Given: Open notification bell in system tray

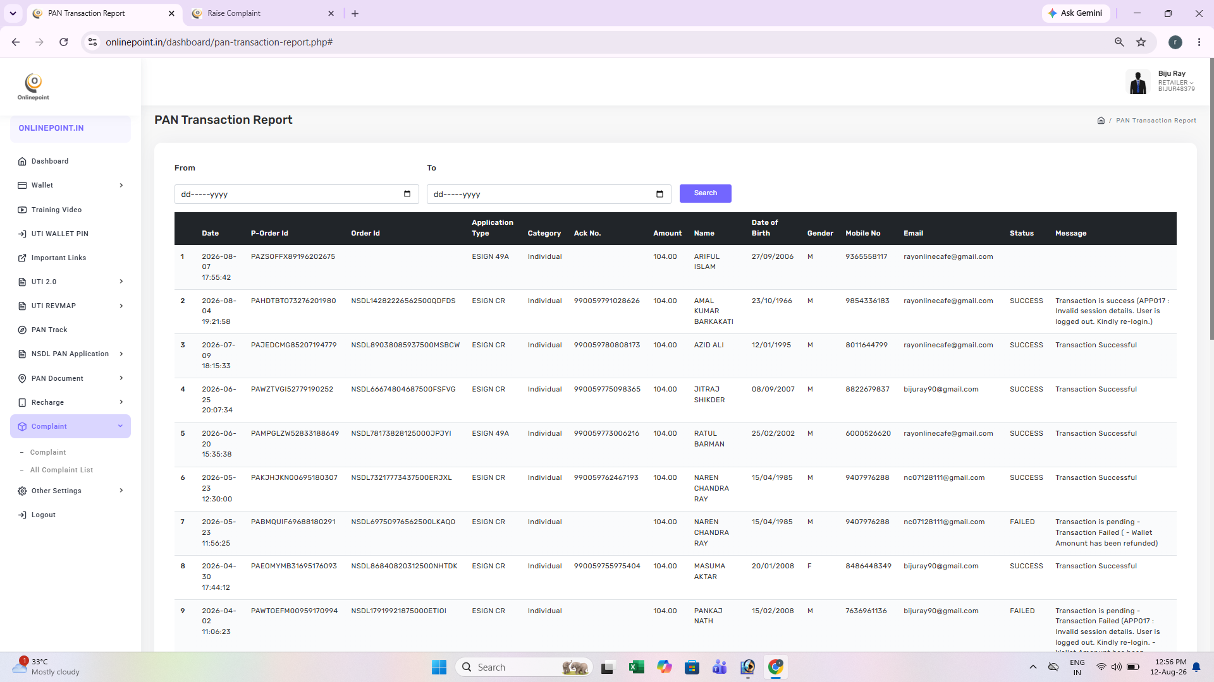Looking at the screenshot, I should pyautogui.click(x=1196, y=667).
